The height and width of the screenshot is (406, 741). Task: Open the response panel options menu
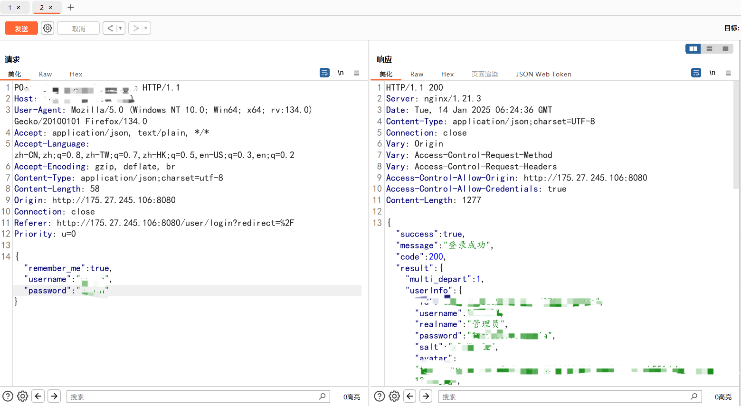click(728, 73)
